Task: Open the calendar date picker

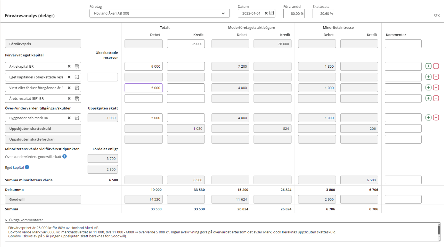Action: pos(272,13)
